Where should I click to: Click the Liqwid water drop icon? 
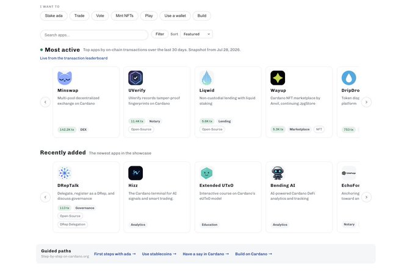pos(206,78)
